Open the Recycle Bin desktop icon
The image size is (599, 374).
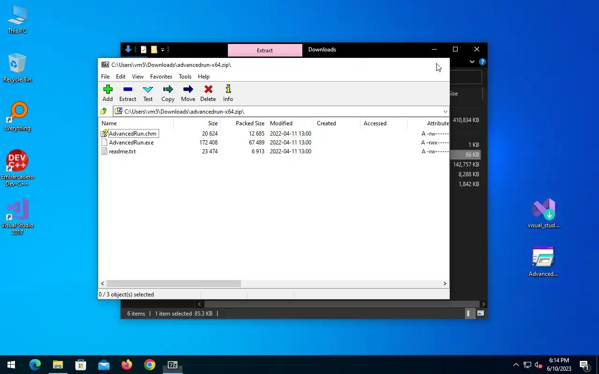17,68
